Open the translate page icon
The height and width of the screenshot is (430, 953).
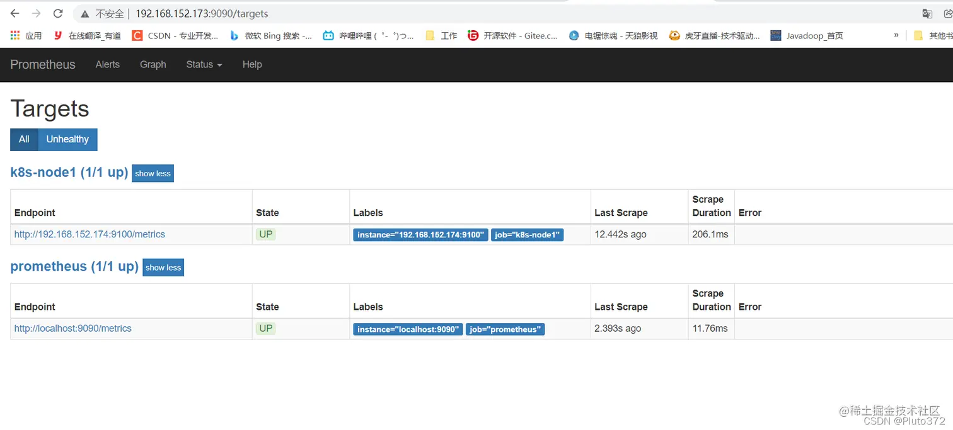click(927, 14)
